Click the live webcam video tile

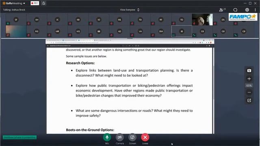click(x=202, y=19)
